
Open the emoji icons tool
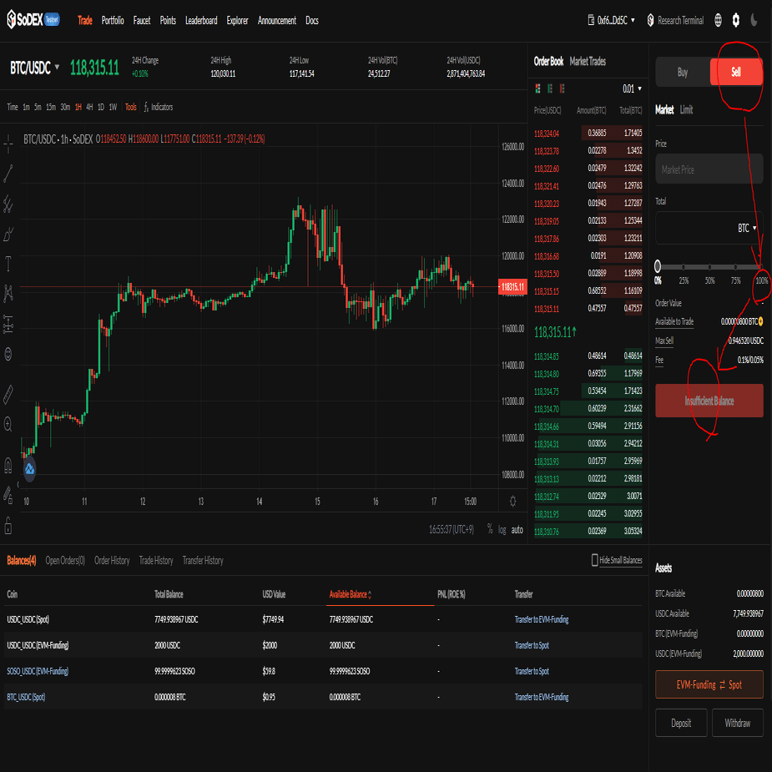[8, 354]
